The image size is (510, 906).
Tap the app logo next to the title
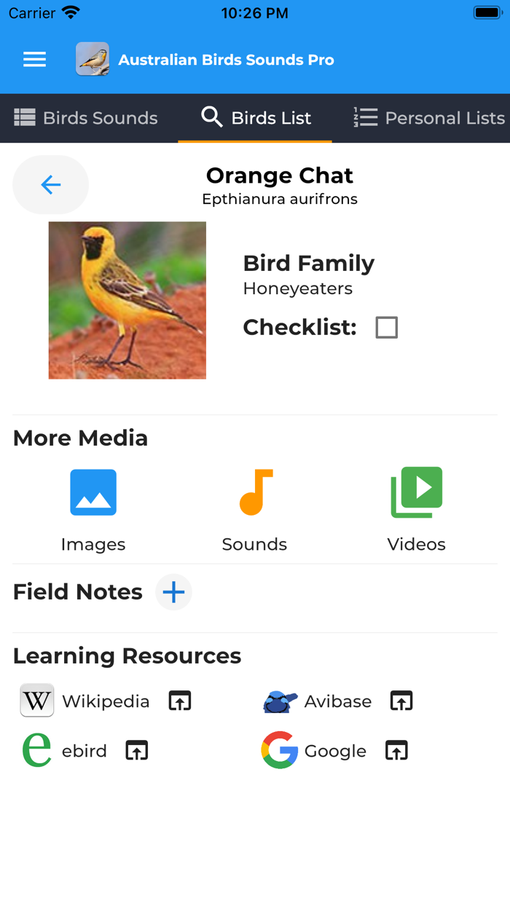click(x=93, y=59)
